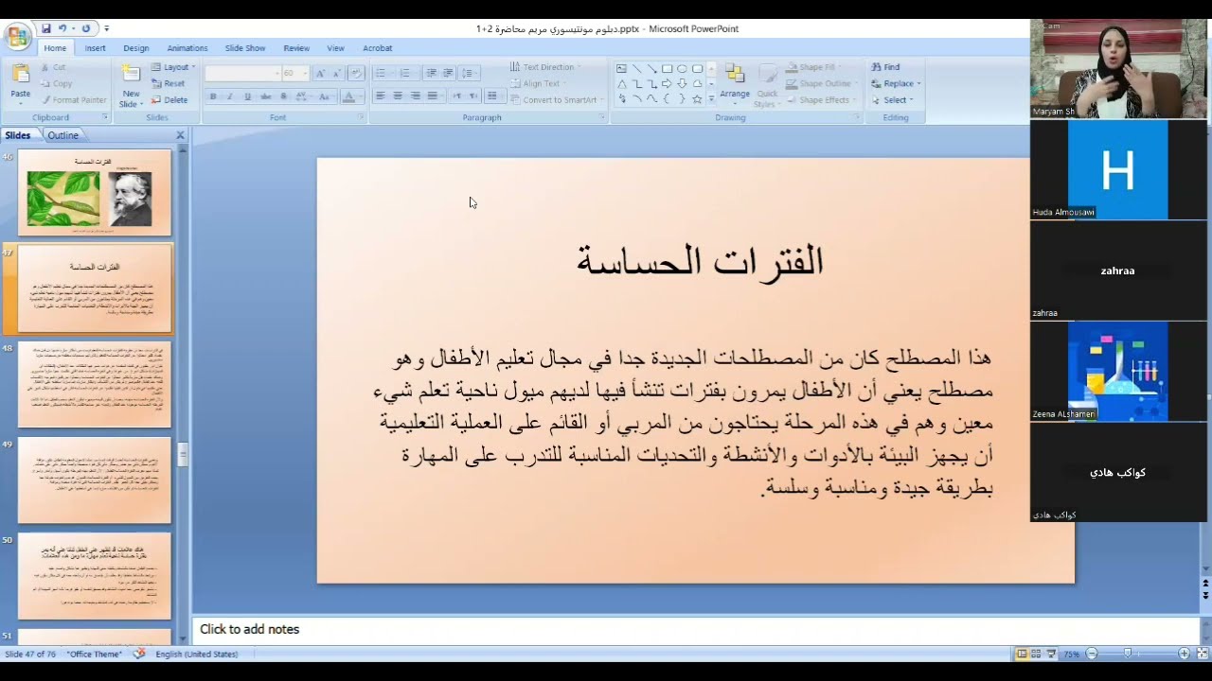Viewport: 1212px width, 681px height.
Task: Select 5-Point Star shape
Action: [x=698, y=99]
